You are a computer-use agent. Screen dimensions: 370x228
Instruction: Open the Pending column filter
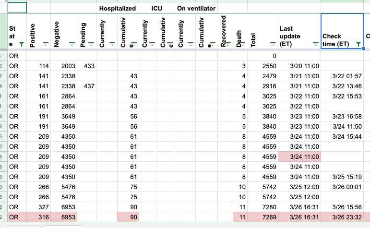pyautogui.click(x=91, y=44)
